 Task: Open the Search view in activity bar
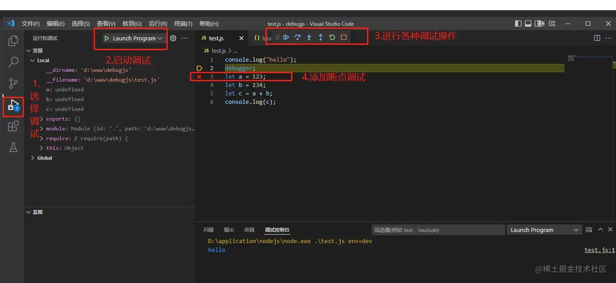point(13,62)
